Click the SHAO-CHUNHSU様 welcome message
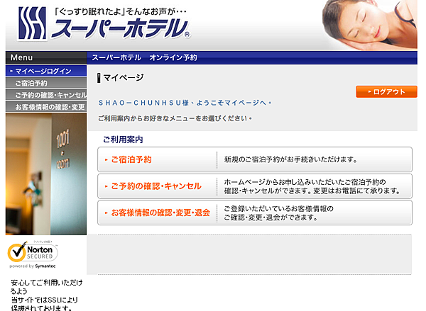This screenshot has height=311, width=426. point(185,103)
